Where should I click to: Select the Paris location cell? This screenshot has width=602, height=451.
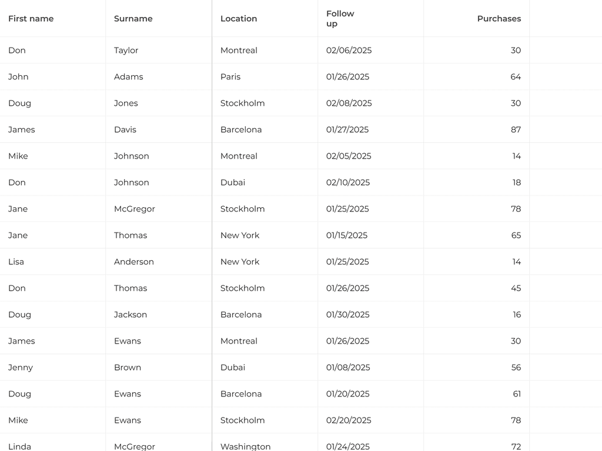(x=230, y=77)
